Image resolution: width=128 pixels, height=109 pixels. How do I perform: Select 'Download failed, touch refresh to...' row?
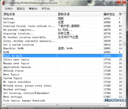coord(62,26)
